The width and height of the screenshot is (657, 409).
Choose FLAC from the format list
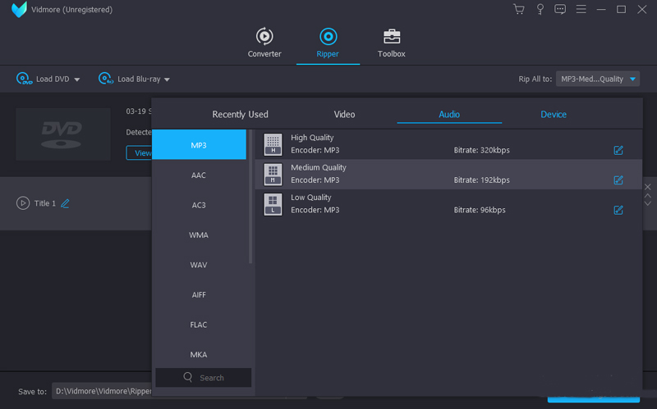tap(199, 325)
